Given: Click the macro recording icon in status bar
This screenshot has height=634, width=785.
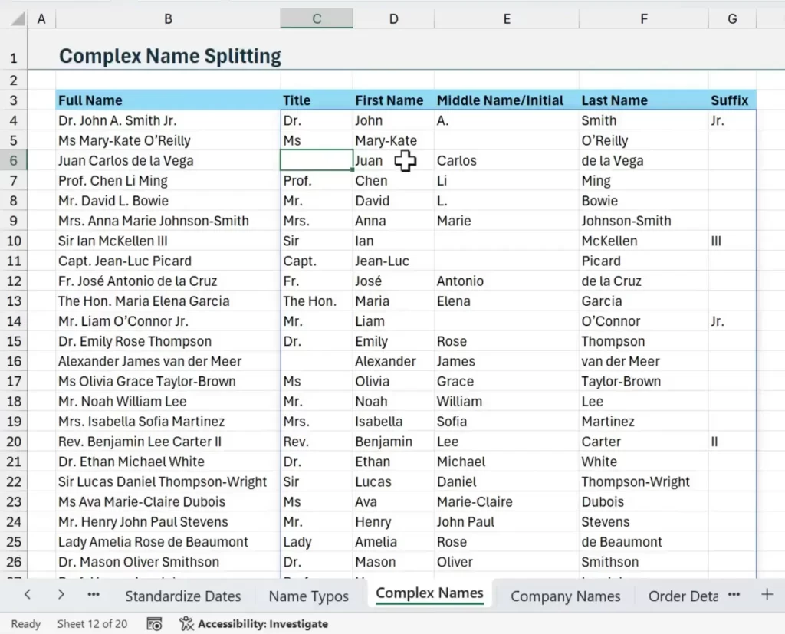Looking at the screenshot, I should [x=154, y=623].
